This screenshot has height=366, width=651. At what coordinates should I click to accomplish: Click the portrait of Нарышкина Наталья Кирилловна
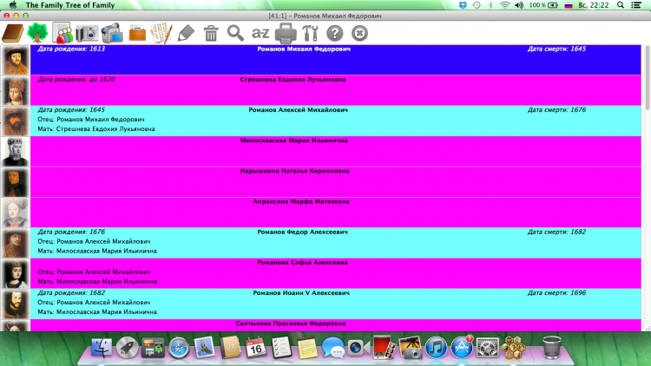(16, 182)
